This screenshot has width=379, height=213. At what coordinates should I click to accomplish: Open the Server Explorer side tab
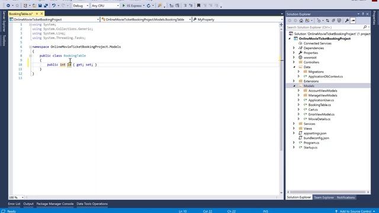pos(4,21)
